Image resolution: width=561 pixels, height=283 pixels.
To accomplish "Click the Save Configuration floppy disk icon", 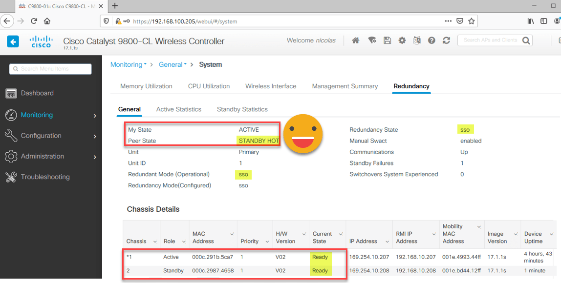I will (x=387, y=40).
